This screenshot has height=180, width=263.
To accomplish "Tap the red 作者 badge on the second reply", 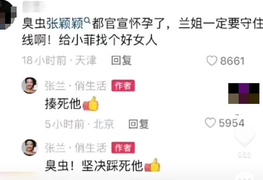I will pos(123,148).
